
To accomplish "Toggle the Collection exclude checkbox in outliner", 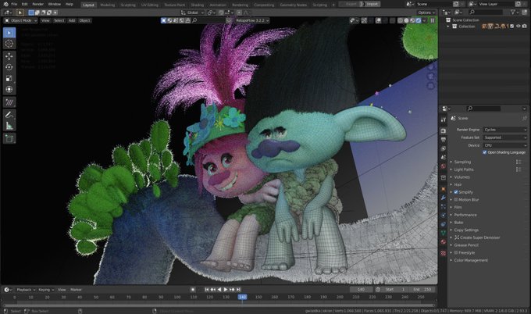I will [x=512, y=26].
